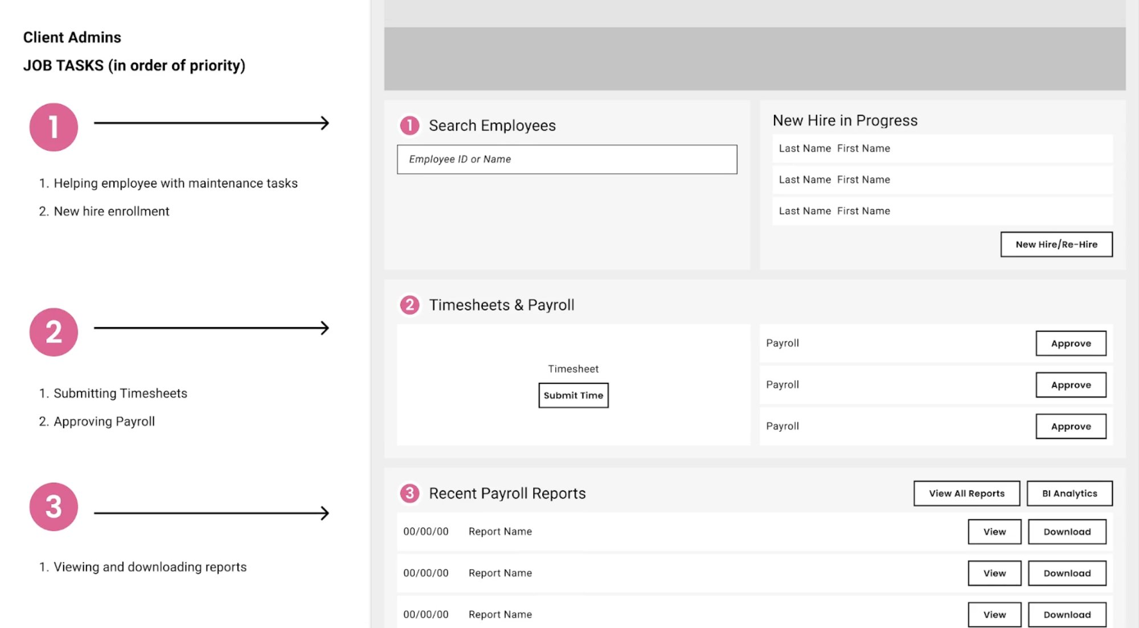Click the badge 3 icon beside Recent Payroll Reports

click(x=409, y=493)
